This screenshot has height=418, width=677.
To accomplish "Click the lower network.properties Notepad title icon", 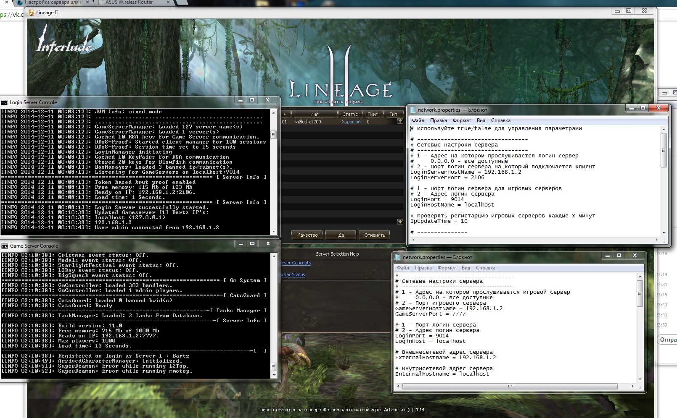I will coord(398,257).
